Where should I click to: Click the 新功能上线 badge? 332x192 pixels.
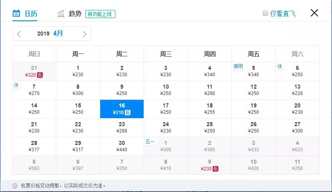point(101,14)
